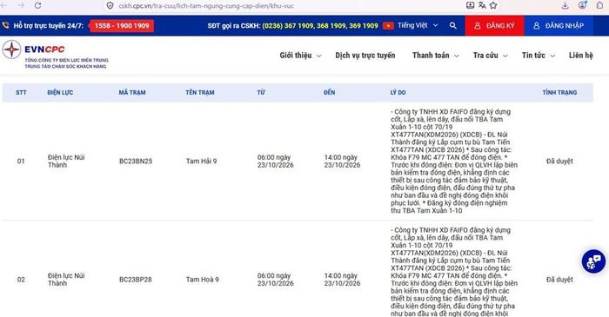
Task: Click the EVNCPC logo
Action: (55, 55)
